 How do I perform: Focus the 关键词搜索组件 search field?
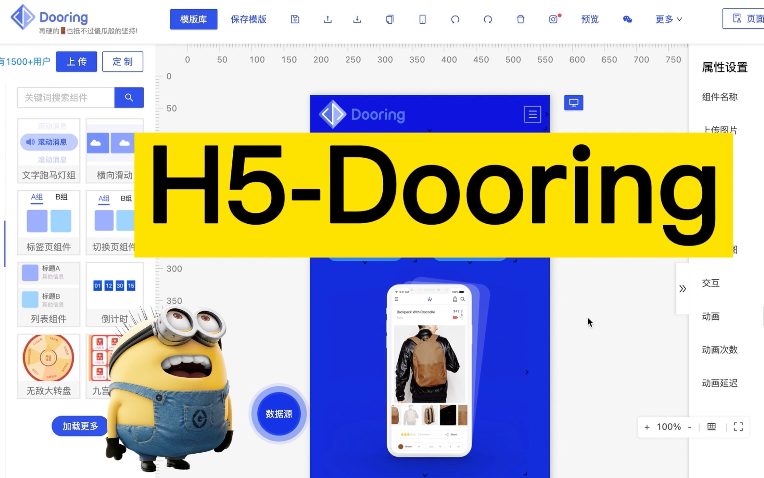tap(66, 97)
